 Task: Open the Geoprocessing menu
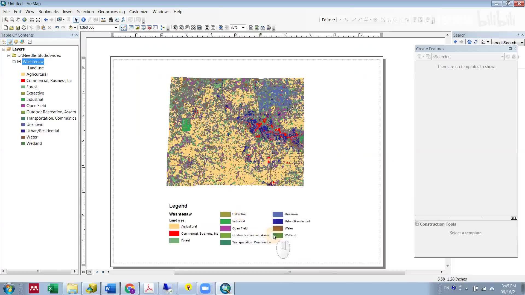(x=111, y=12)
